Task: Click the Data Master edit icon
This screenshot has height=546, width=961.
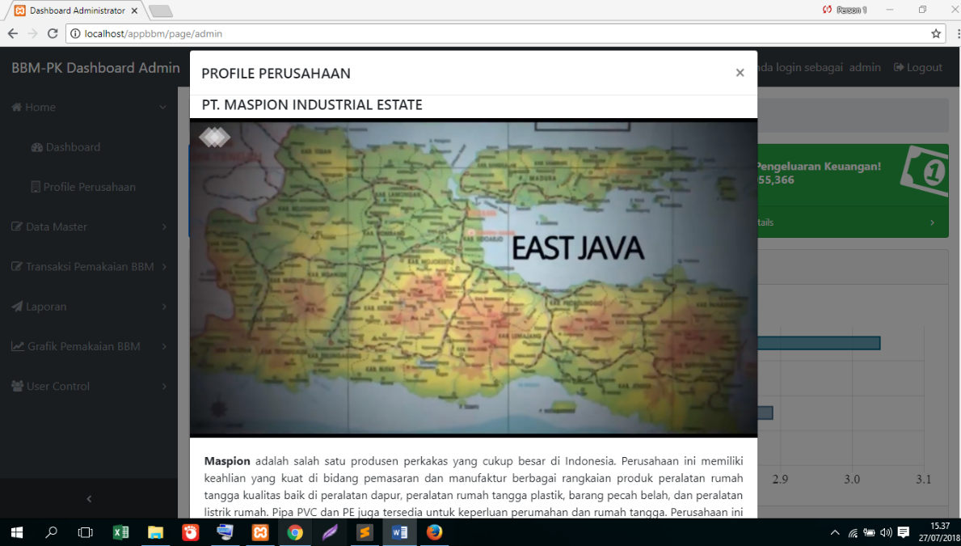Action: tap(16, 226)
